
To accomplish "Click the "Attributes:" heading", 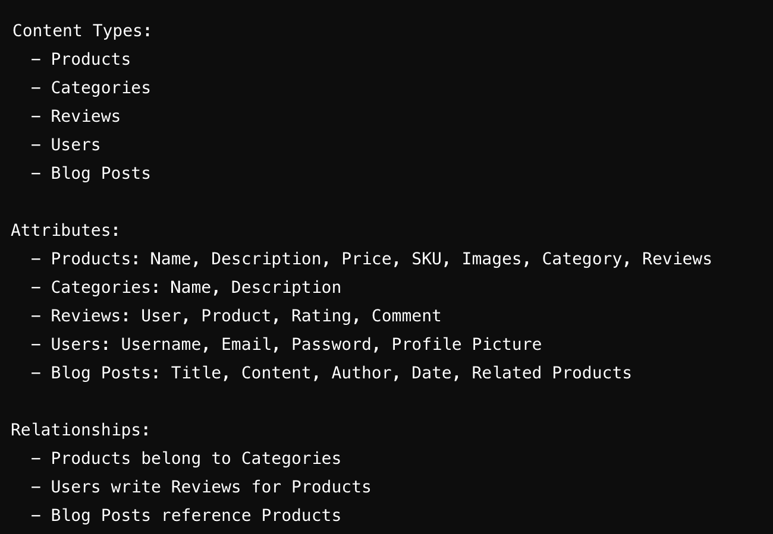I will pos(65,230).
